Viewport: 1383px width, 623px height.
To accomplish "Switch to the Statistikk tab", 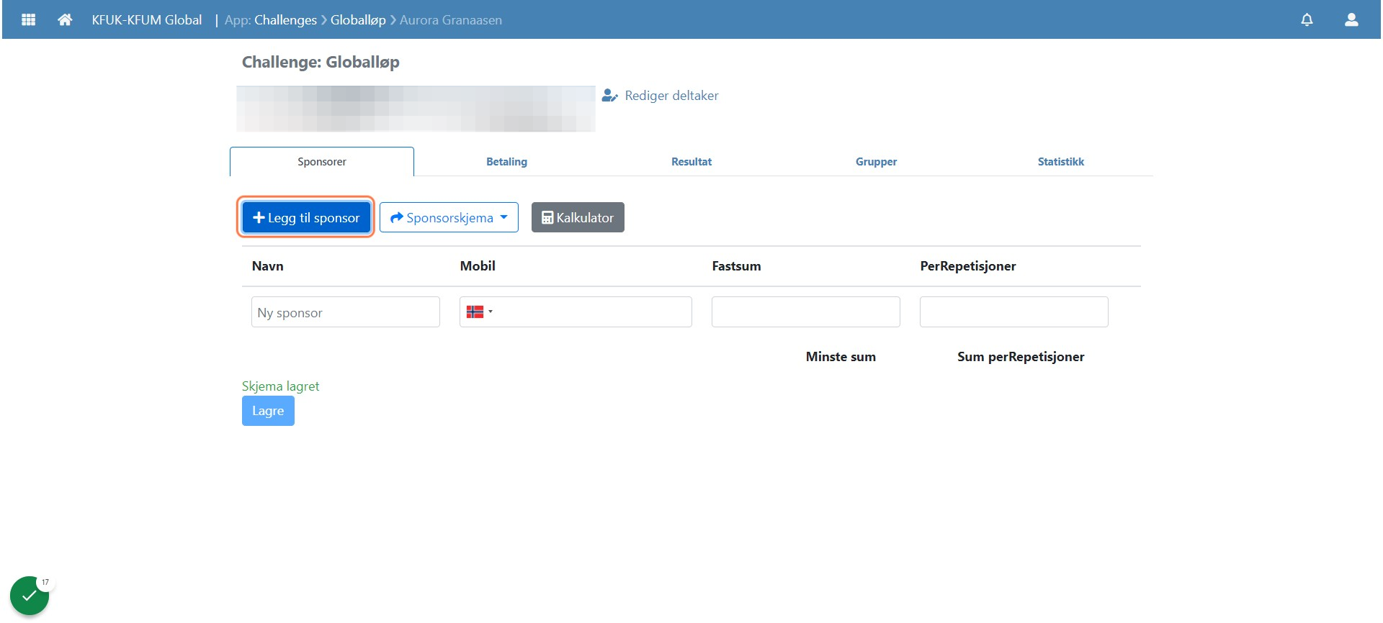I will tap(1060, 162).
